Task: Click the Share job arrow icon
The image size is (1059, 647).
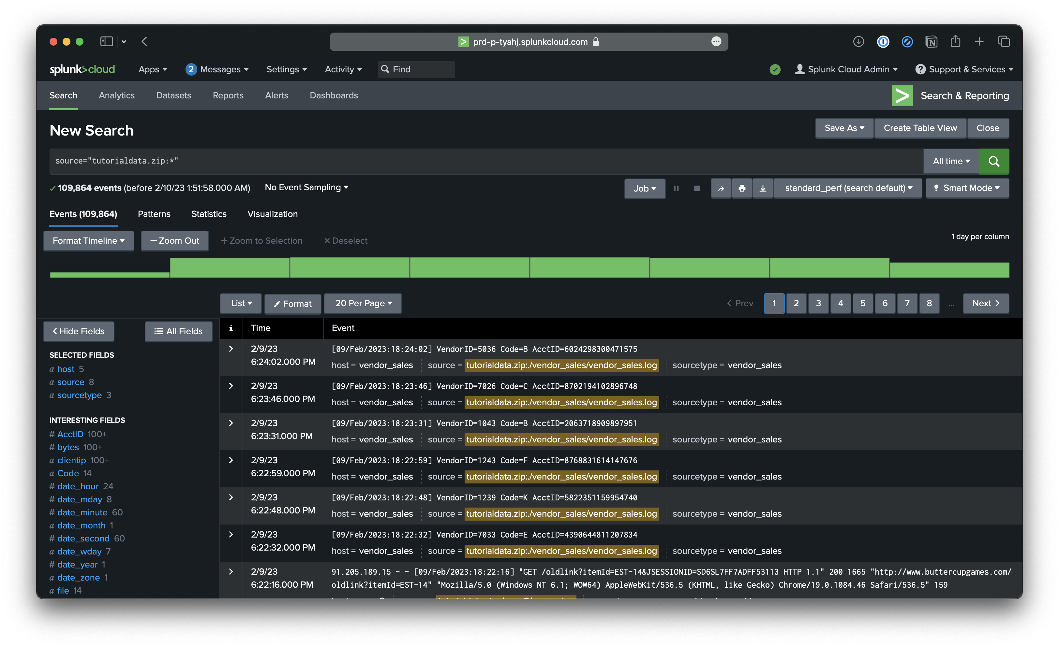Action: point(721,188)
